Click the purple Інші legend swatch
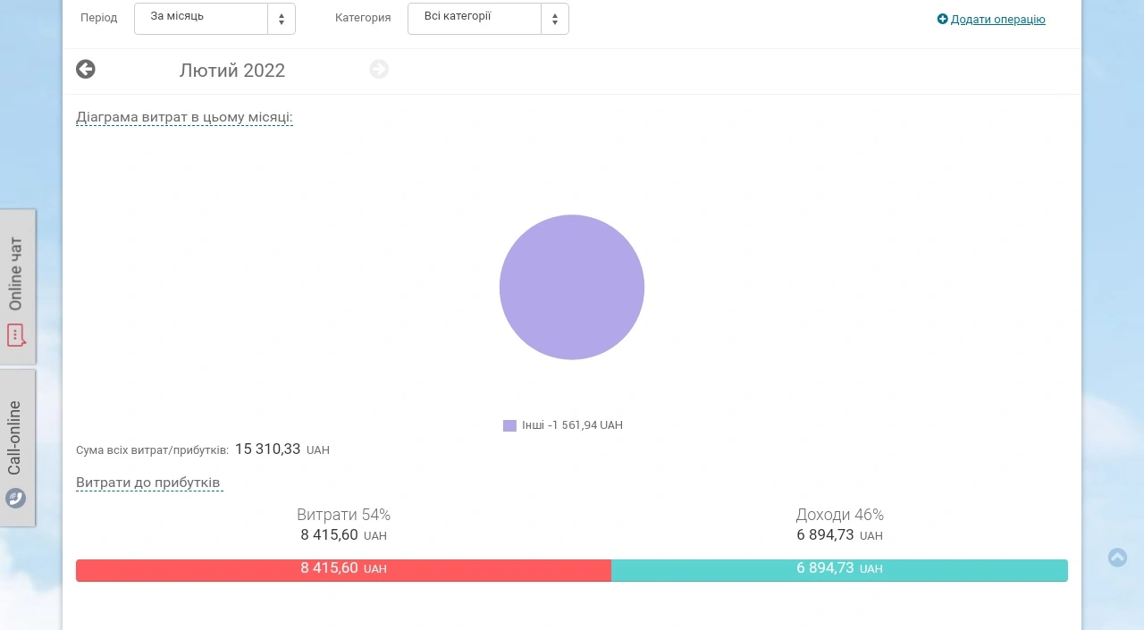Viewport: 1144px width, 630px height. (x=509, y=425)
